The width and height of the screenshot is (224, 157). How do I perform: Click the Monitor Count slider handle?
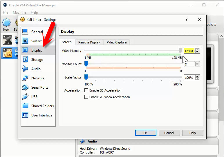pos(86,64)
